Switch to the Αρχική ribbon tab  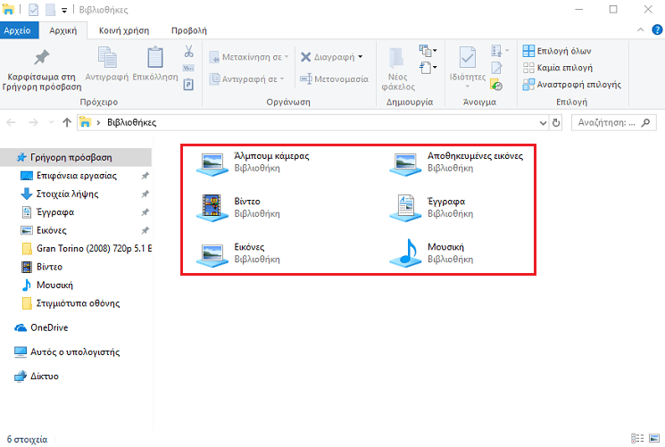pos(63,30)
